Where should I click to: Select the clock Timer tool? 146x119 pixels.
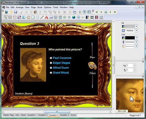click(x=78, y=17)
